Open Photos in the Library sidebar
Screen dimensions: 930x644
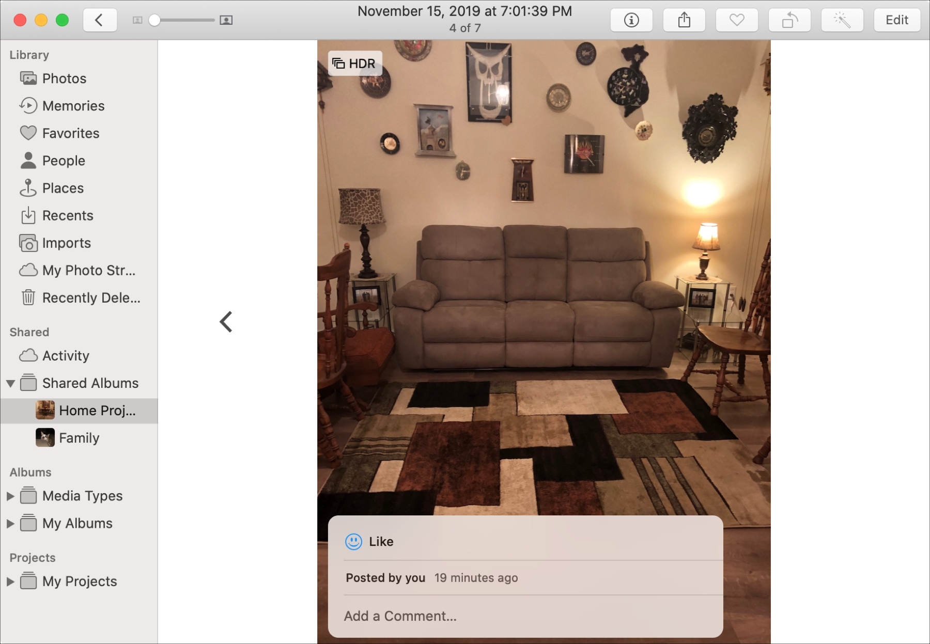[x=79, y=78]
